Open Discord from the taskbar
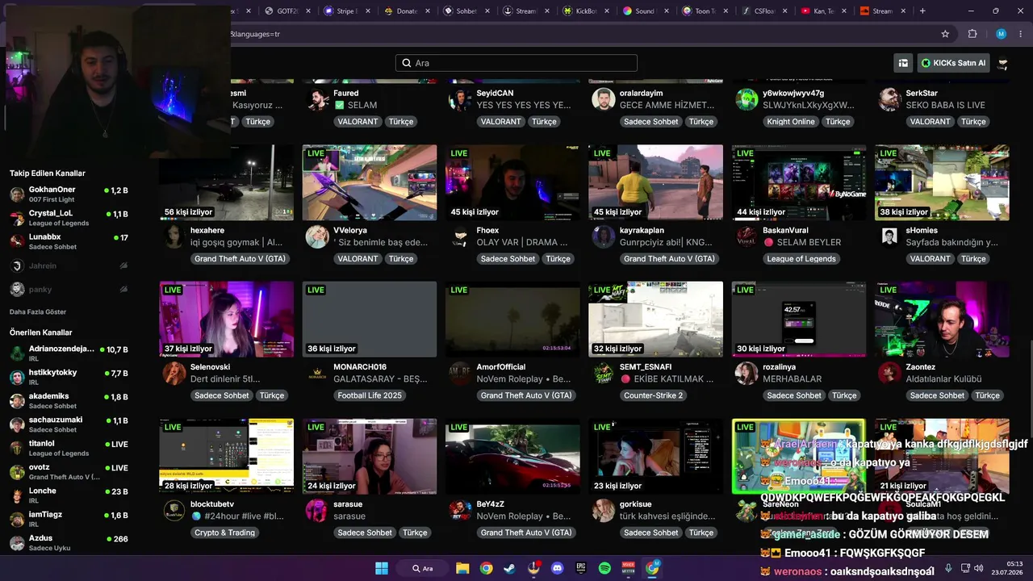This screenshot has height=581, width=1033. (557, 568)
